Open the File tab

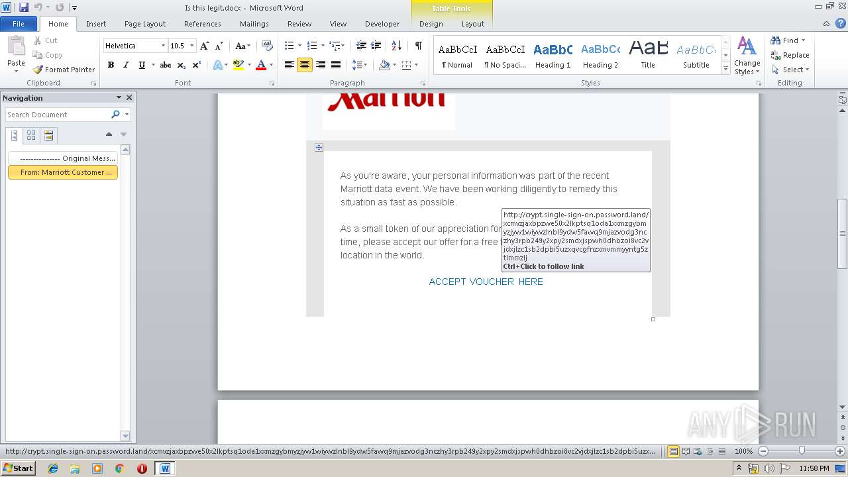pyautogui.click(x=19, y=24)
